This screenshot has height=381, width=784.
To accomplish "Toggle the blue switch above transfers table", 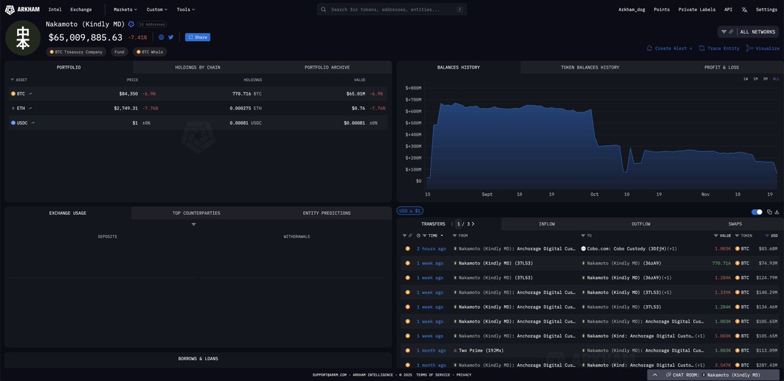I will [757, 212].
